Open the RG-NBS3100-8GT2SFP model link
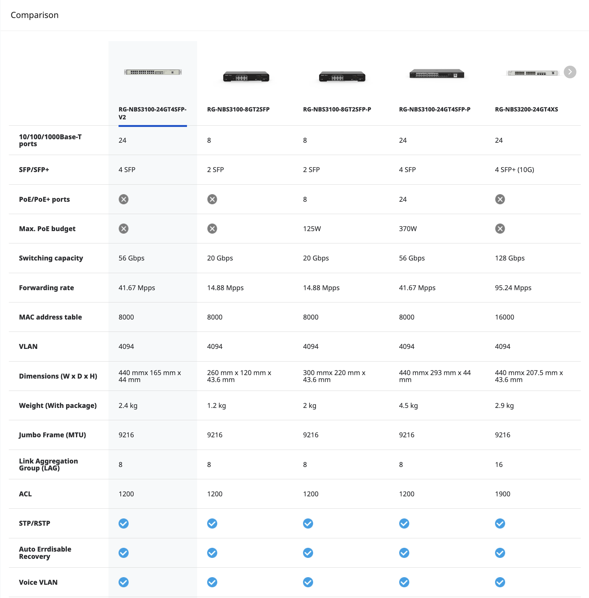Viewport: 589px width, 598px height. tap(238, 109)
